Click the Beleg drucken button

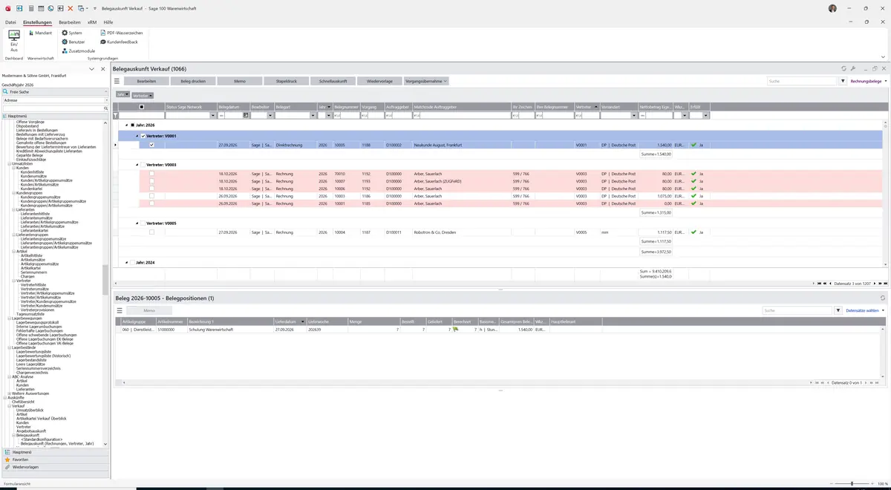coord(193,81)
